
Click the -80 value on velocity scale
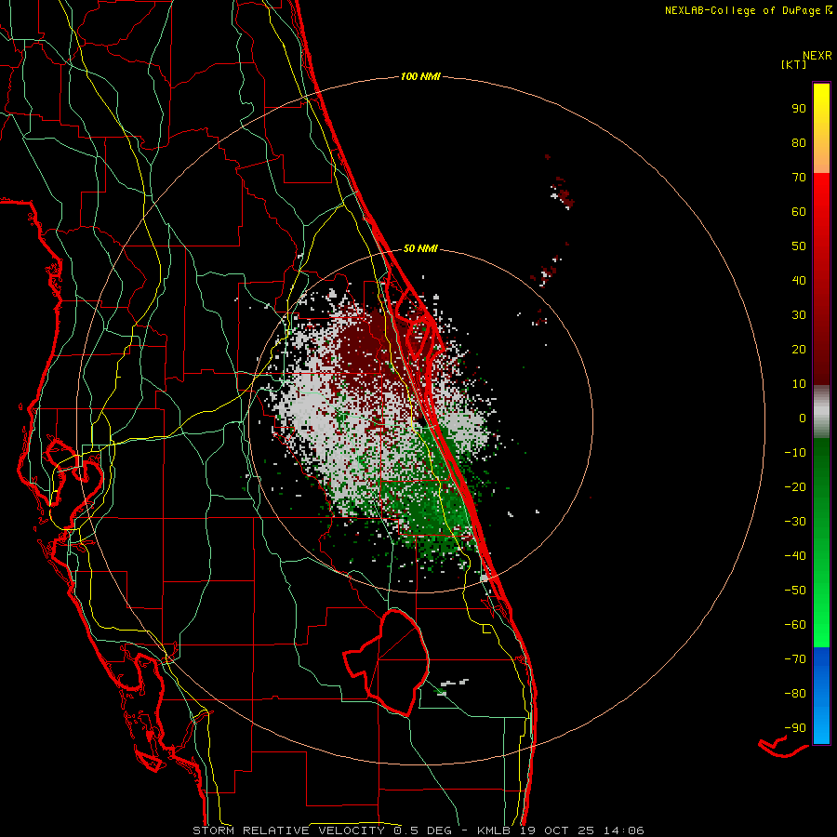(795, 694)
